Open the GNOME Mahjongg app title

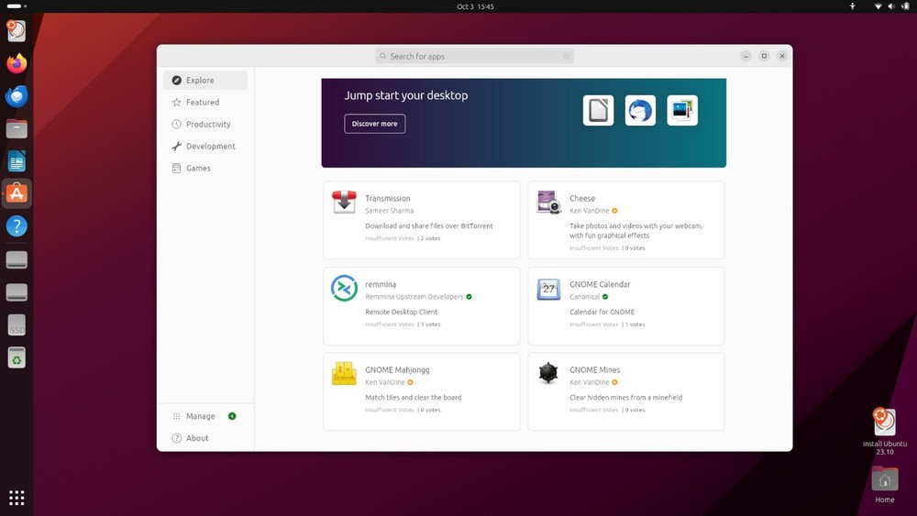pos(398,370)
